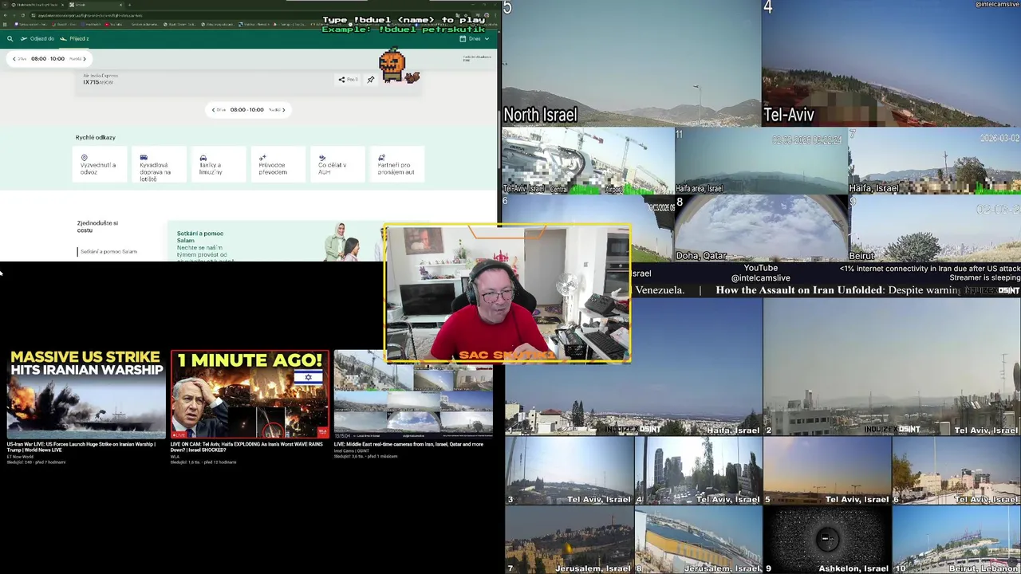Open 'Taxíky a limuzíny' quick link
The height and width of the screenshot is (574, 1021).
pos(219,164)
